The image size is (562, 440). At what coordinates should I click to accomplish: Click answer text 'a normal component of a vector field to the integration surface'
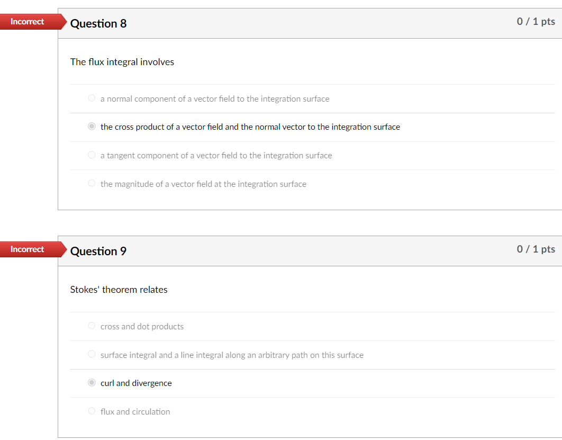tap(215, 99)
